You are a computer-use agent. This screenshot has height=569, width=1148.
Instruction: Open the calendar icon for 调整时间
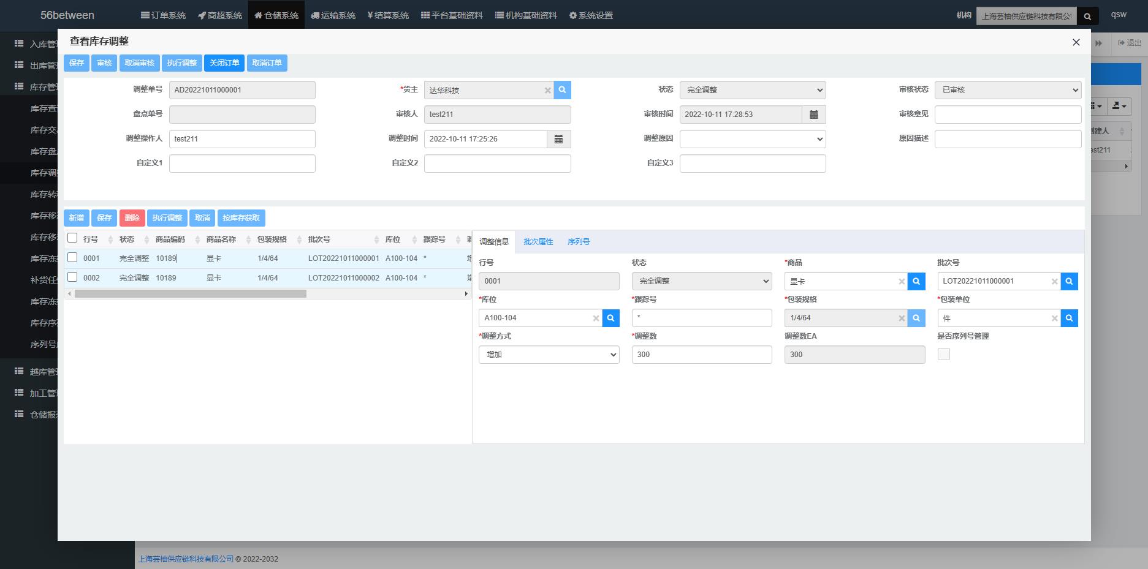click(x=558, y=139)
